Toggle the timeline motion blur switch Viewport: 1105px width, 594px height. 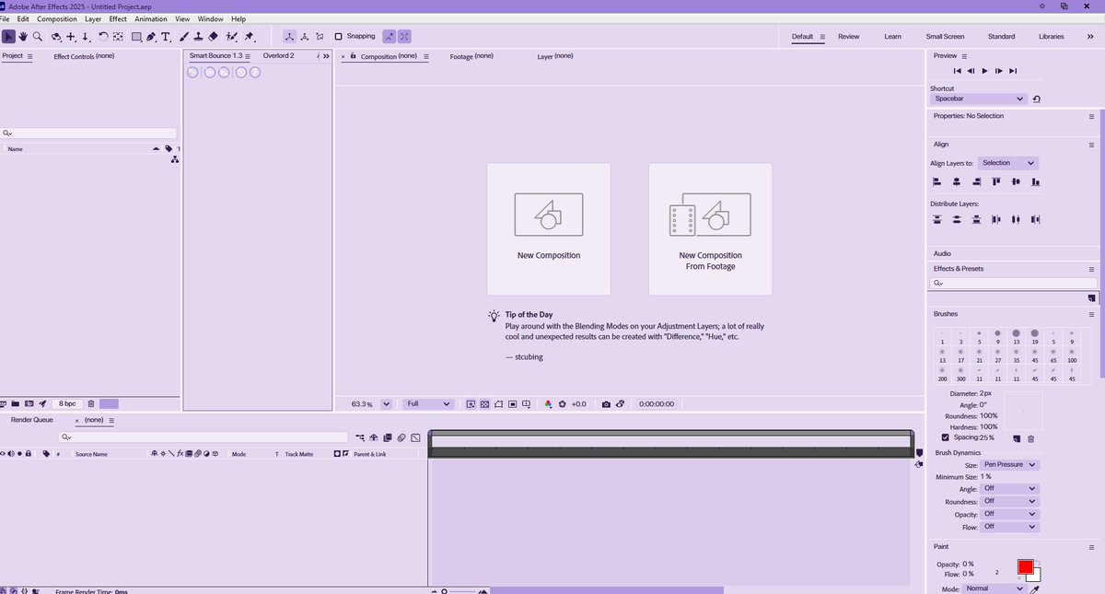(401, 437)
